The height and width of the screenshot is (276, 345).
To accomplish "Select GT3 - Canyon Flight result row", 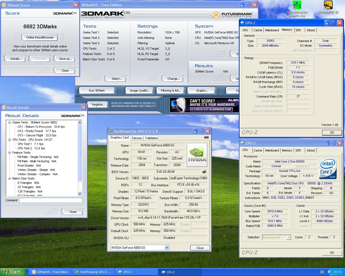I will tap(37, 135).
